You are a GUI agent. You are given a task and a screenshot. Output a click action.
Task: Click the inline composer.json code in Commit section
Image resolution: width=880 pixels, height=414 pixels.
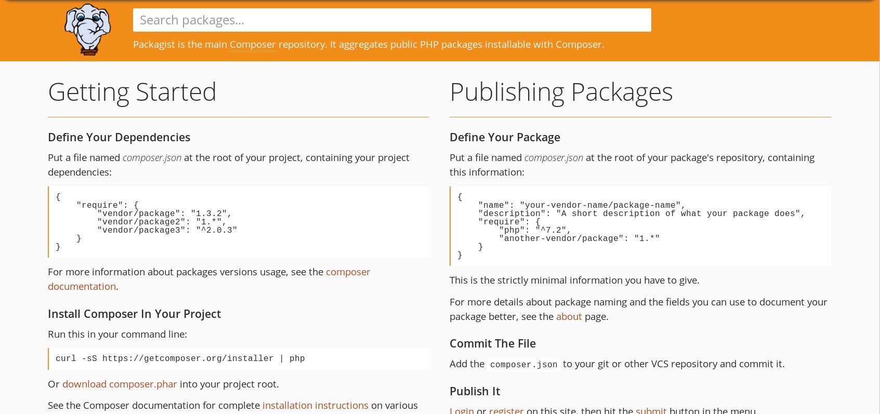(x=523, y=365)
